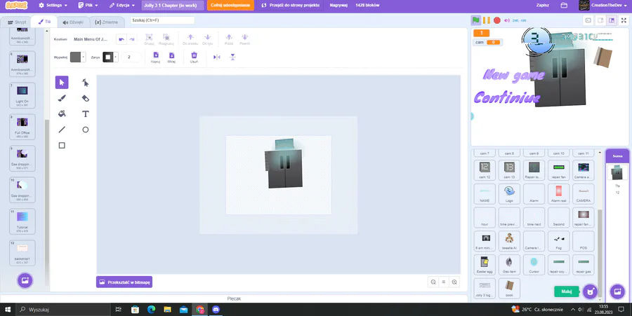Image resolution: width=632 pixels, height=316 pixels.
Task: Reset paint canvas zoom
Action: 444,282
